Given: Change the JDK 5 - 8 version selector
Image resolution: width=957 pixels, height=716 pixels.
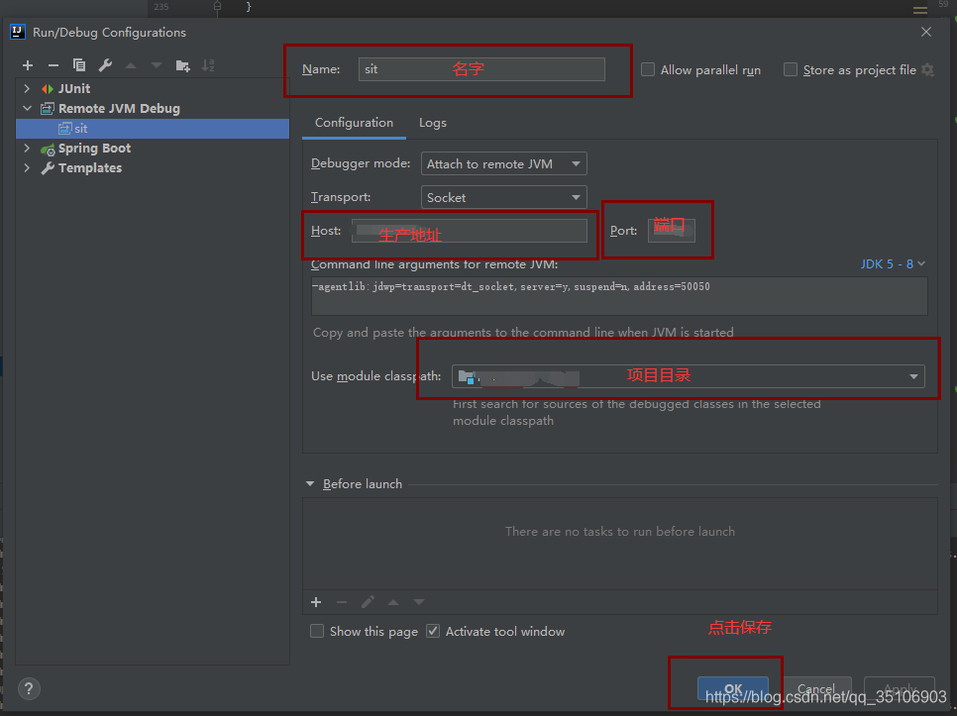Looking at the screenshot, I should pos(893,264).
